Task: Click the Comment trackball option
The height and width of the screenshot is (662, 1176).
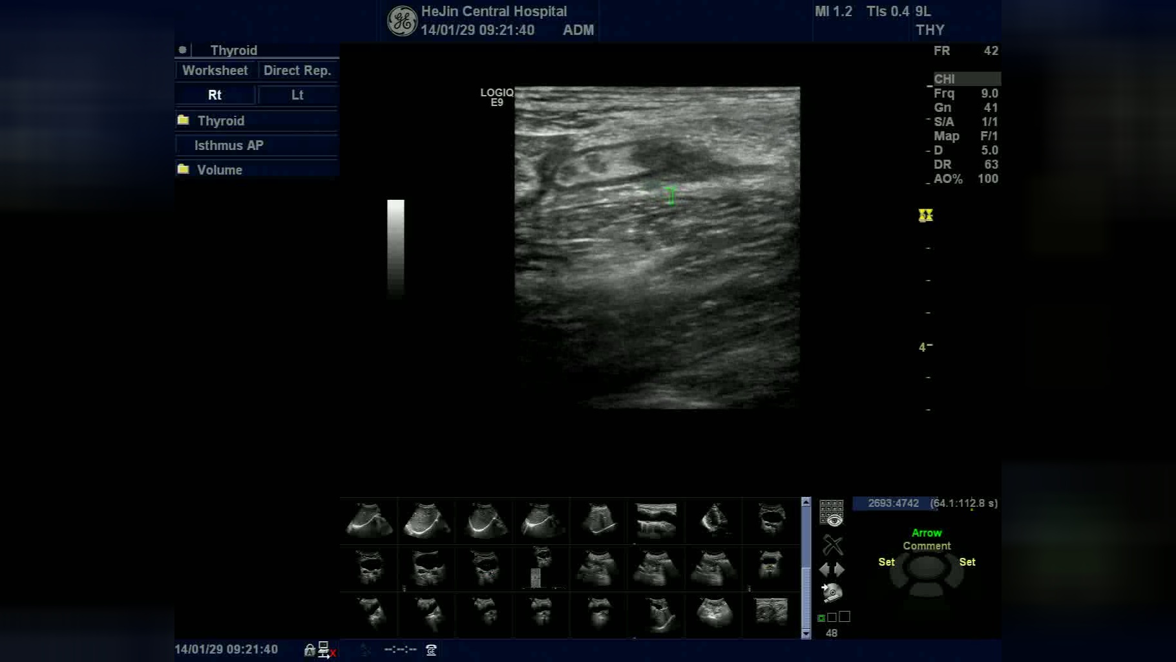Action: pos(927,546)
